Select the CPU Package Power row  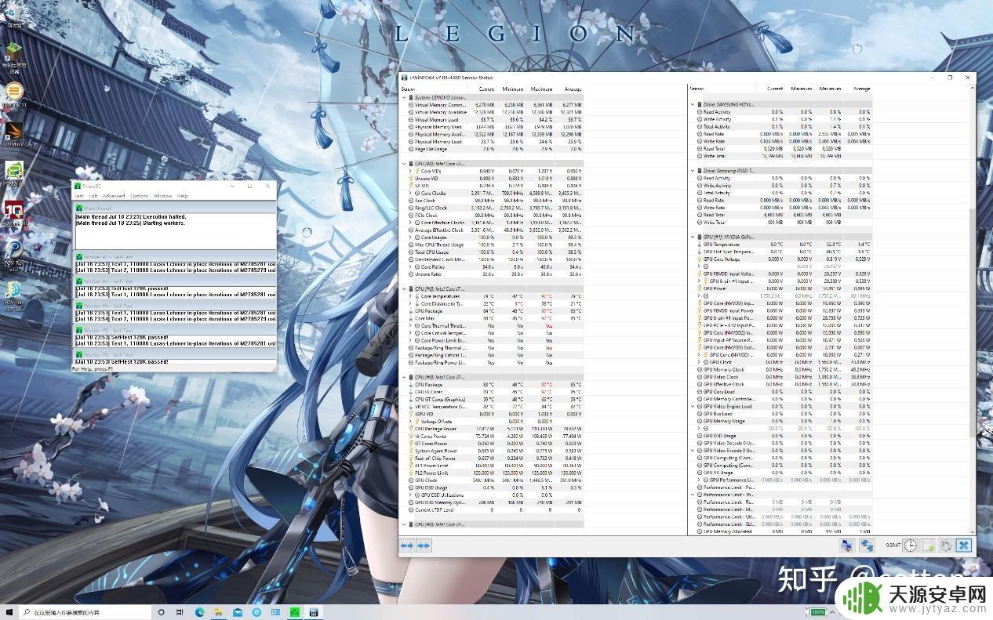click(x=492, y=429)
